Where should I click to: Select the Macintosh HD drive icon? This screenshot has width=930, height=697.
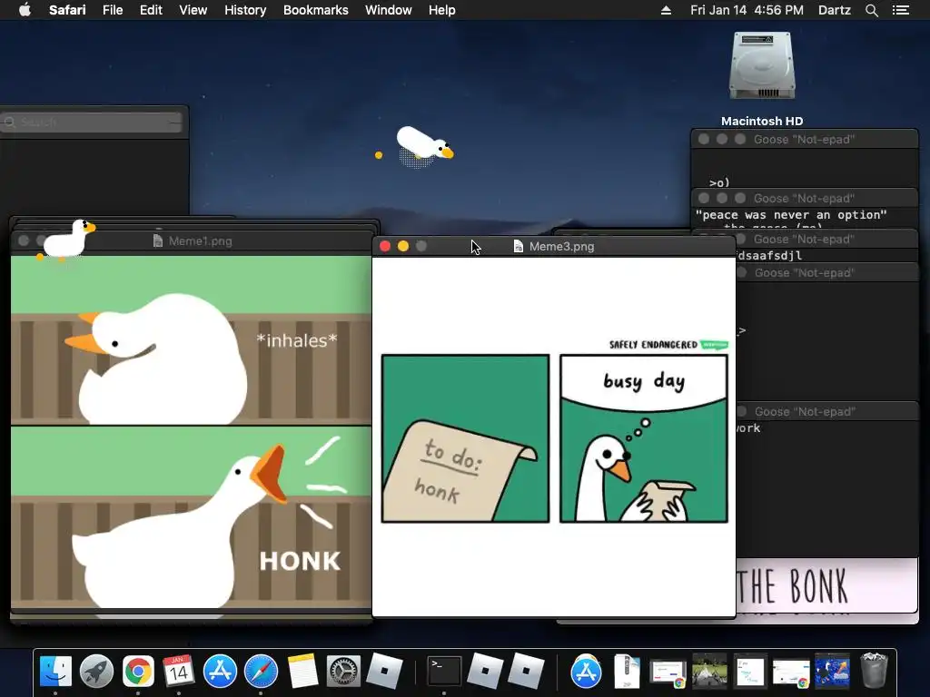pyautogui.click(x=762, y=66)
